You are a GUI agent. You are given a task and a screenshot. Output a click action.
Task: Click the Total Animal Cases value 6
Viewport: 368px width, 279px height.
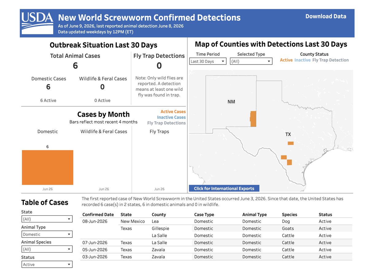[75, 65]
